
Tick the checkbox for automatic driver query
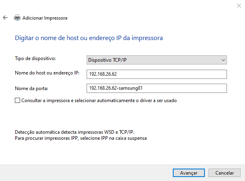[17, 101]
